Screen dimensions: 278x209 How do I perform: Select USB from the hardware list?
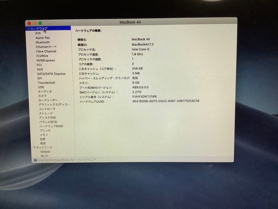coord(41,87)
